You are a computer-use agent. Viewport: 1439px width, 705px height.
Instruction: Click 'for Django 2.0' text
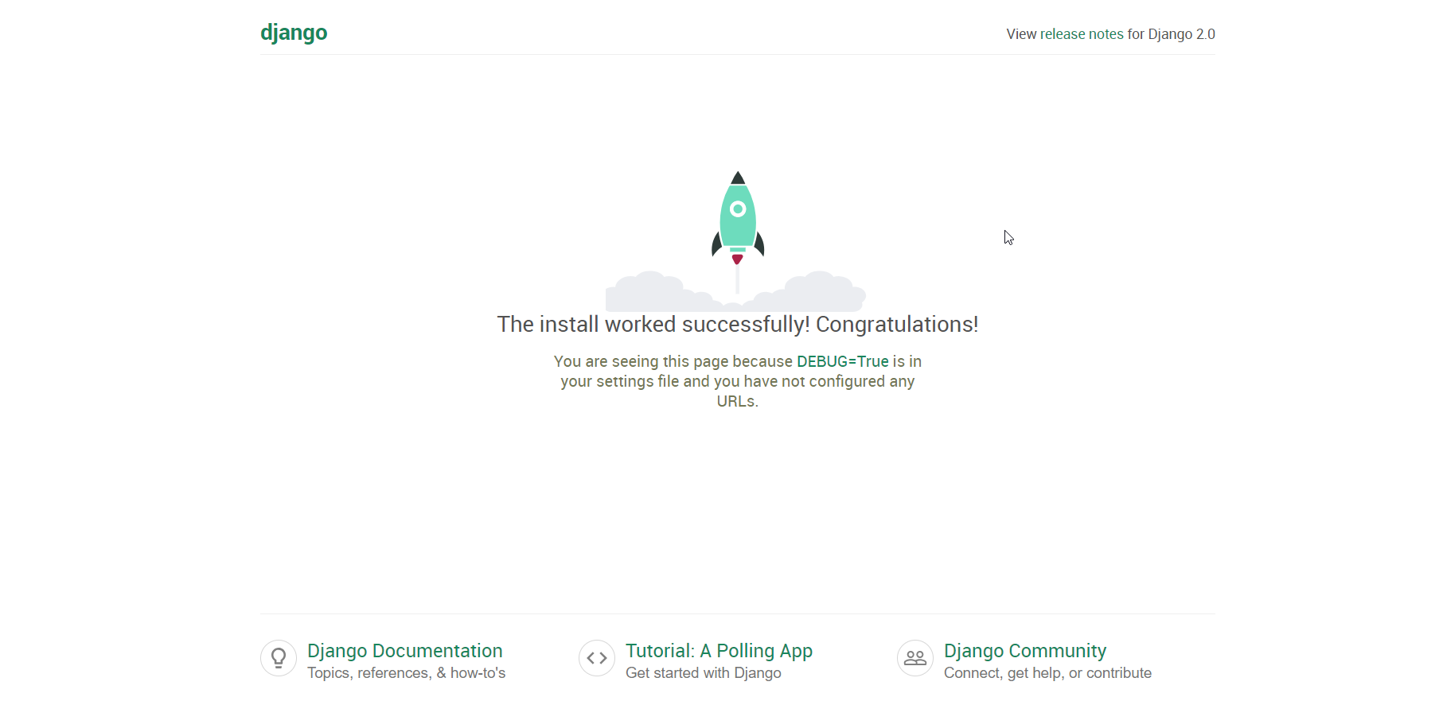pyautogui.click(x=1172, y=34)
